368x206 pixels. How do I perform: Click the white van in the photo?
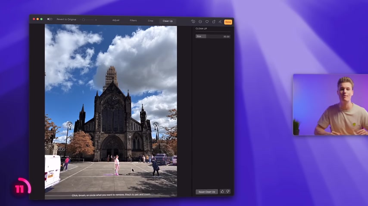tap(52, 171)
